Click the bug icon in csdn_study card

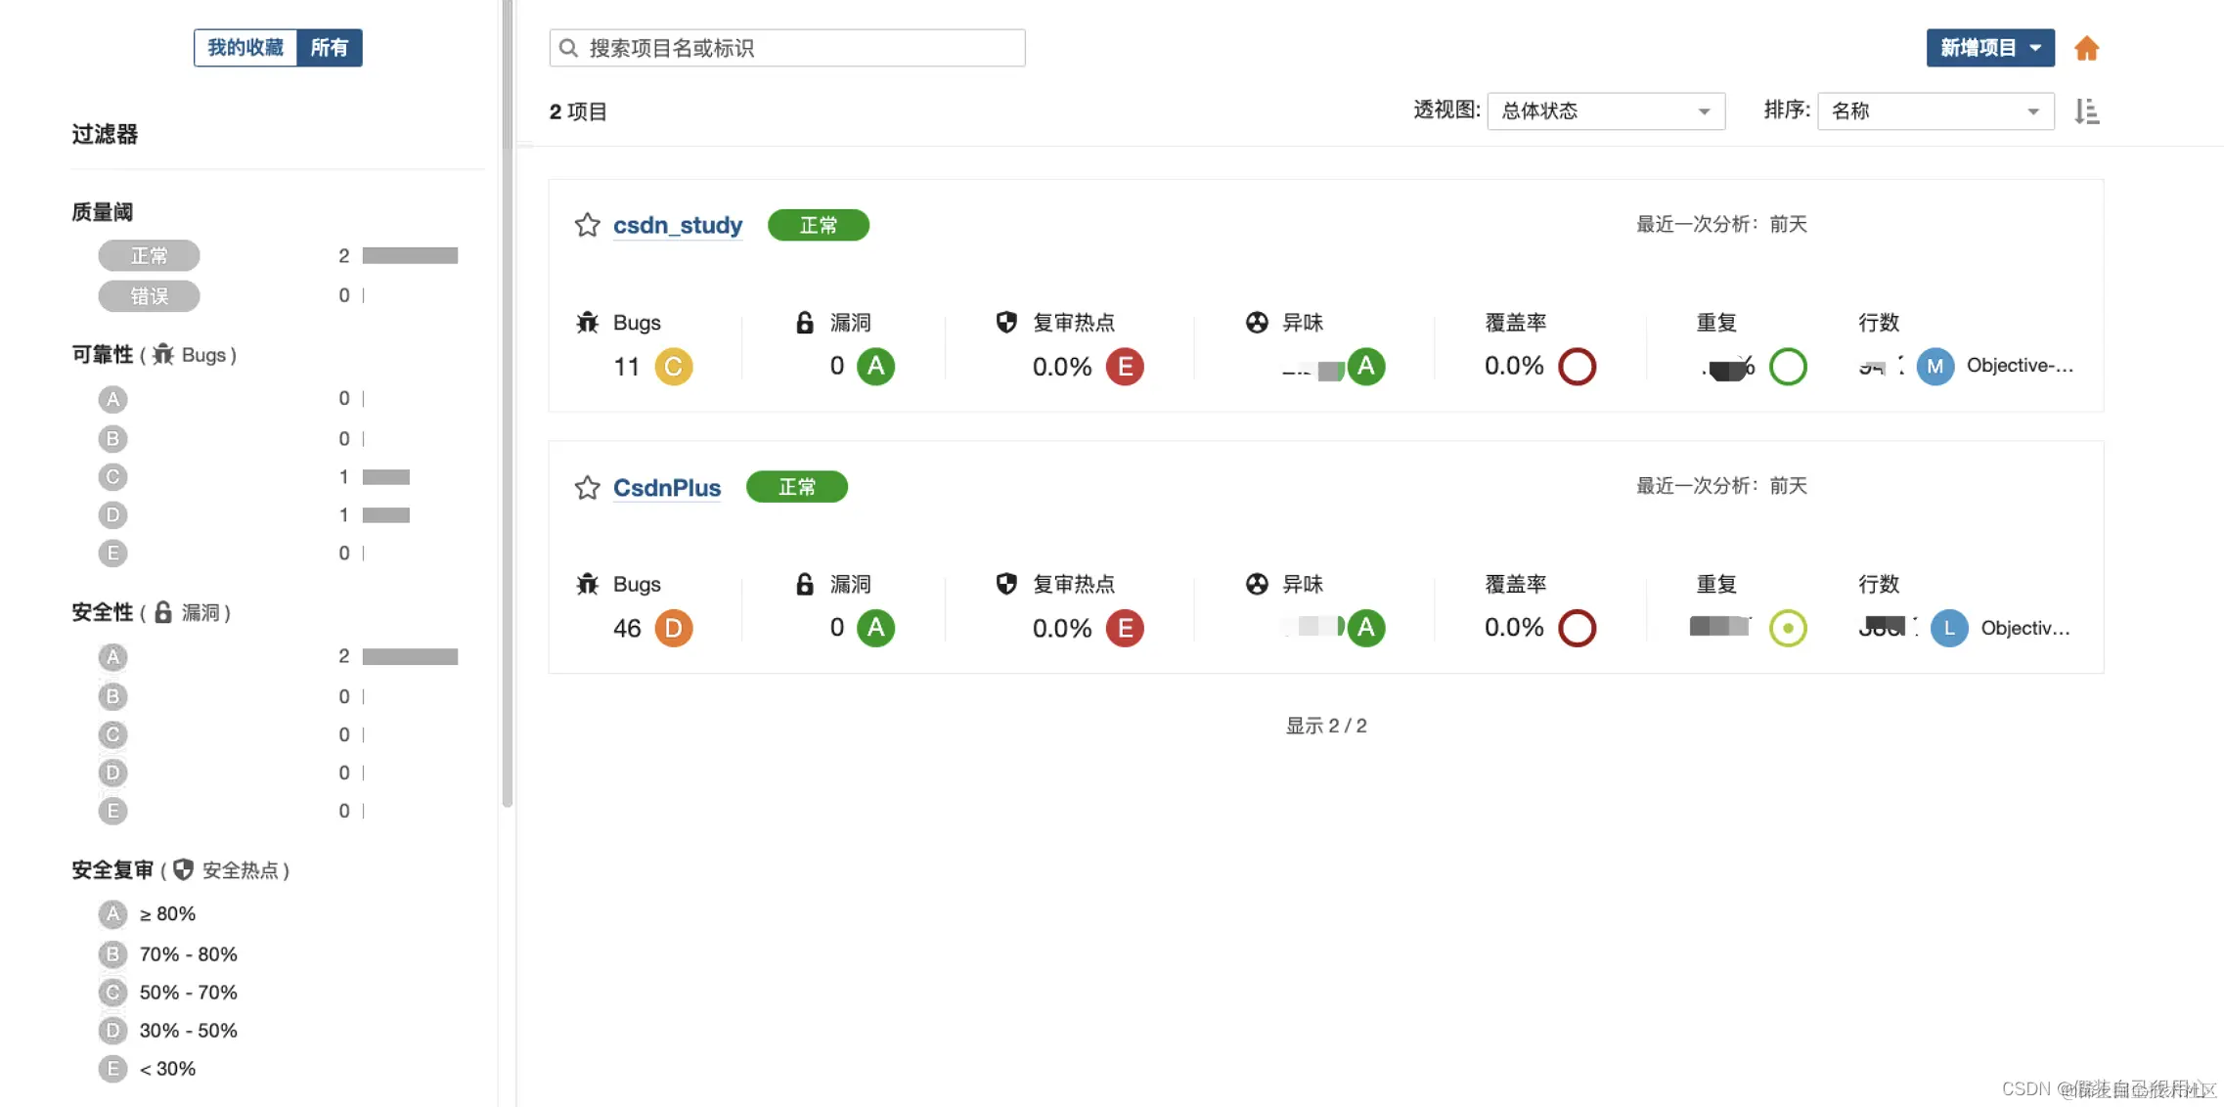[x=587, y=323]
